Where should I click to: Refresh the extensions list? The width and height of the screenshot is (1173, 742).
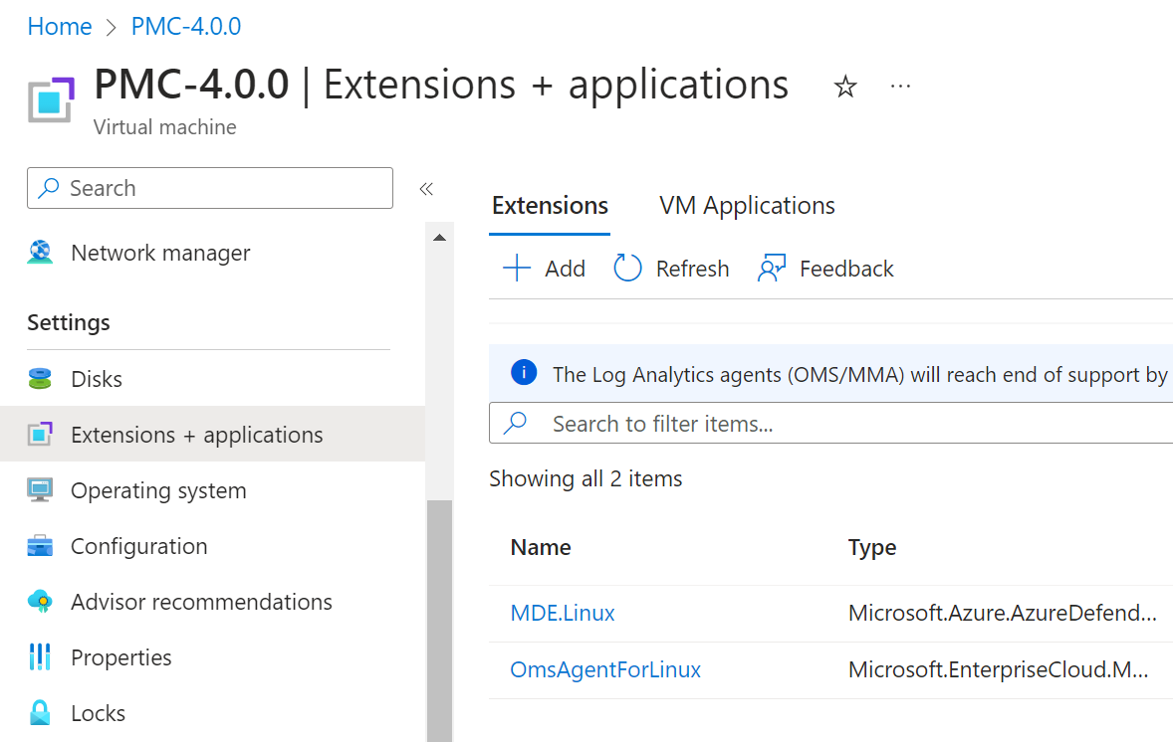click(671, 269)
